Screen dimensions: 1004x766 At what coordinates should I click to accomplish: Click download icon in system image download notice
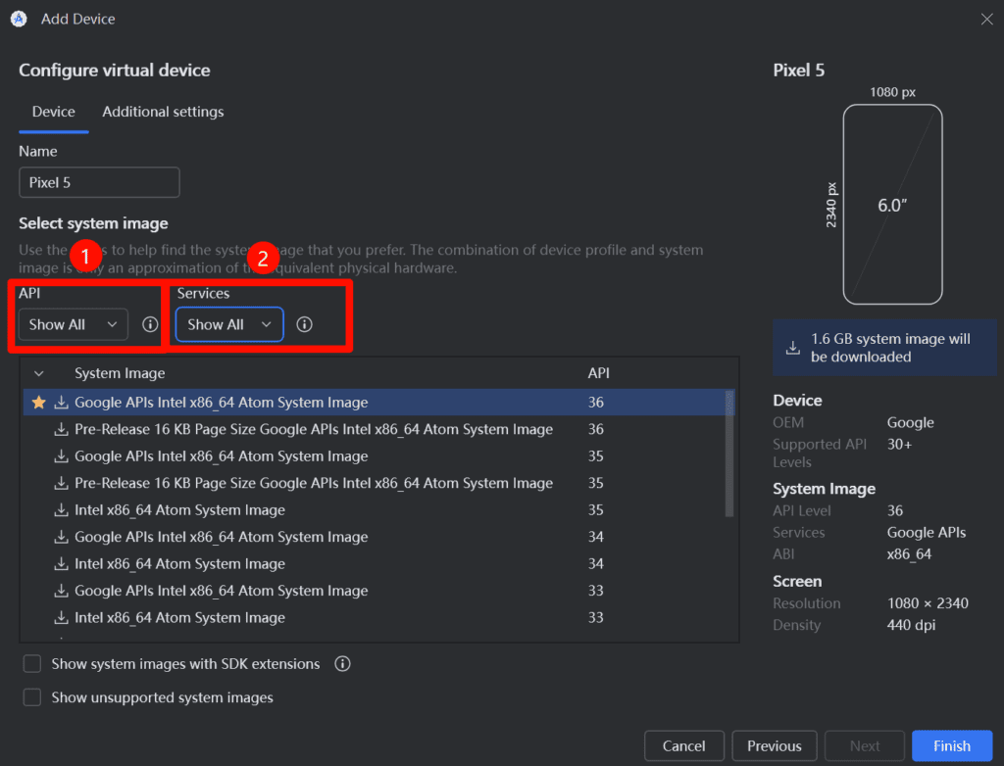pyautogui.click(x=792, y=348)
